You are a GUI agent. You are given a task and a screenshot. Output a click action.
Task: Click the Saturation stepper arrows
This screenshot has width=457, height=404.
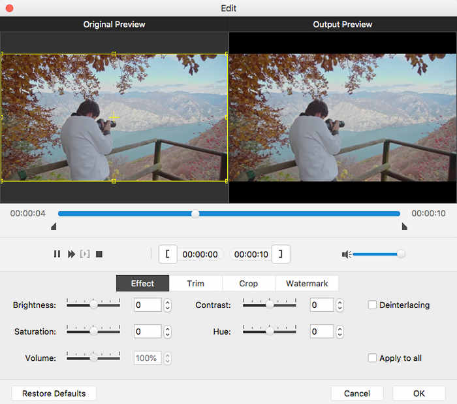coord(167,332)
